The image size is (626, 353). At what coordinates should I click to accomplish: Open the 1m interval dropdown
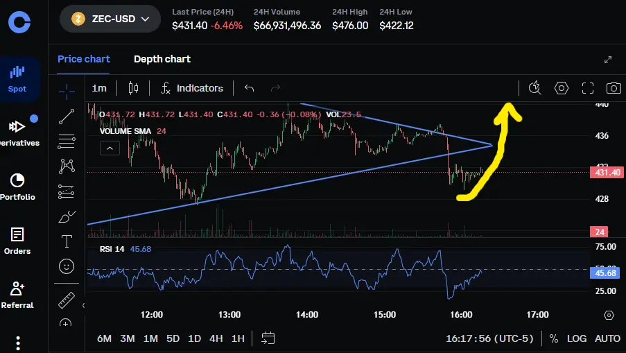99,88
